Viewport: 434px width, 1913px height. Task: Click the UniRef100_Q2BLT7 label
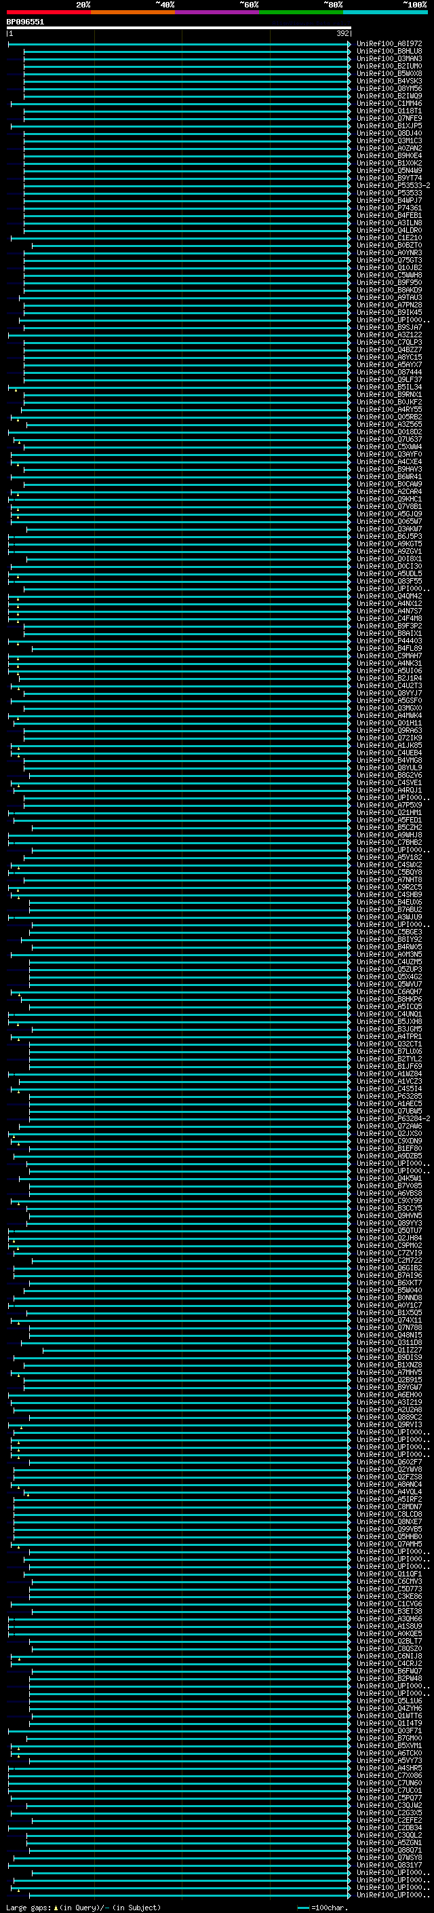point(389,1641)
